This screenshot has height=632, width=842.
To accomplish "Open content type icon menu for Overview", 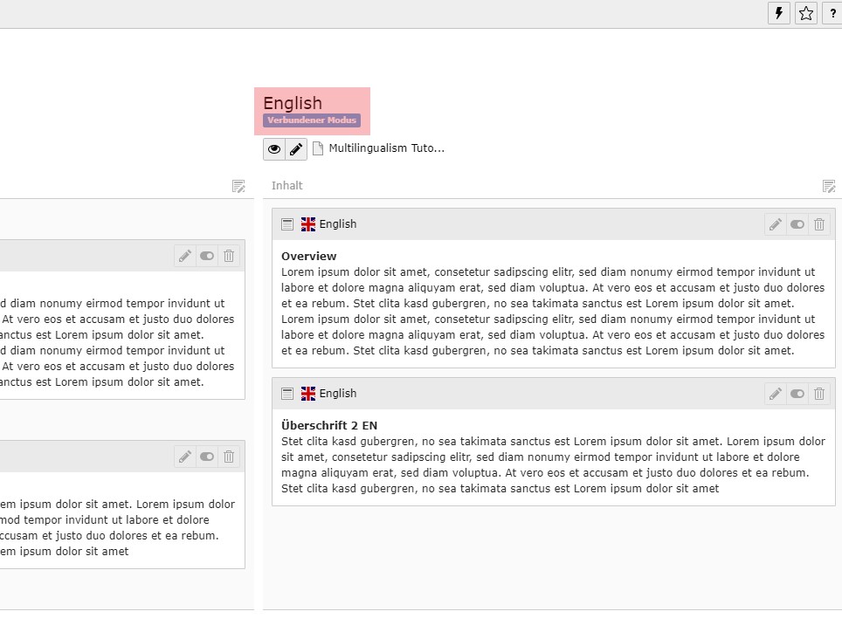I will tap(287, 224).
